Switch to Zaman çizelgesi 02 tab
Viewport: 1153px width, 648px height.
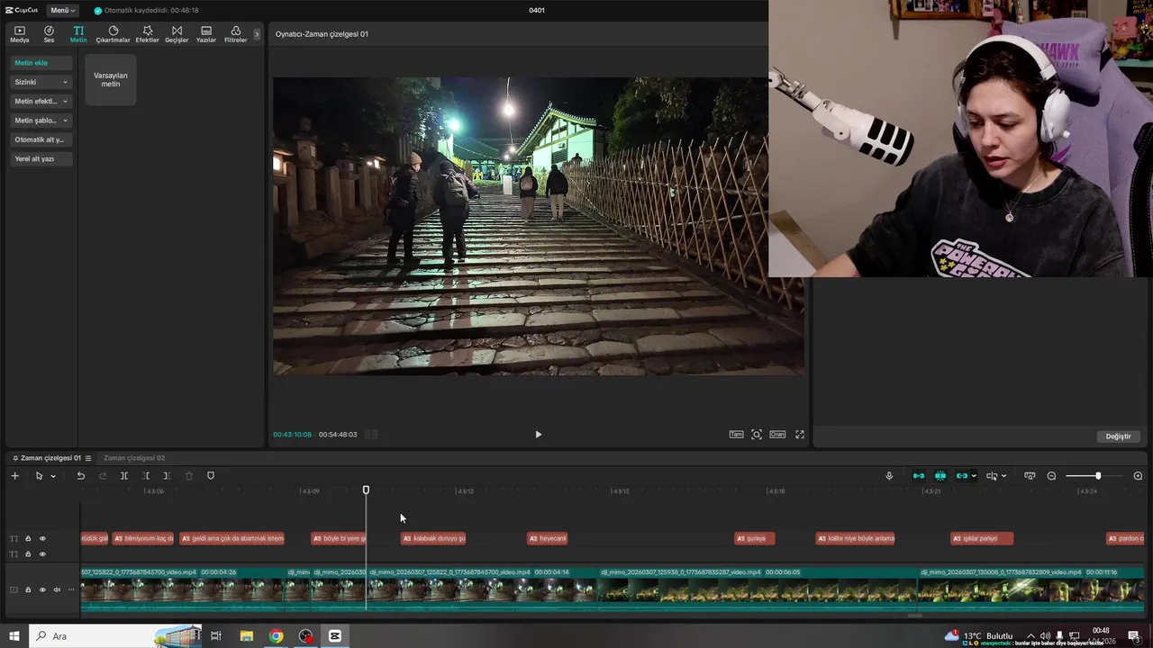click(134, 458)
